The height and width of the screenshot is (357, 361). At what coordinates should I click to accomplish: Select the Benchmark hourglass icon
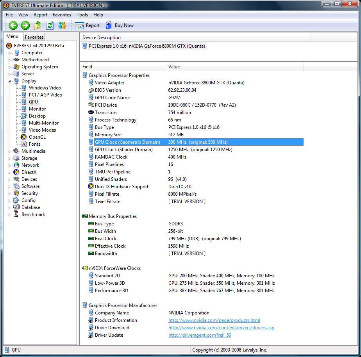16,214
